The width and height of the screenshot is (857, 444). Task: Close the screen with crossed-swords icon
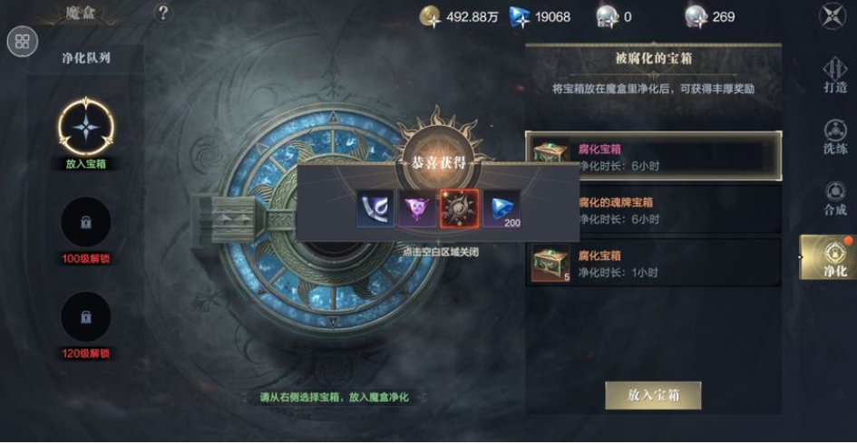(832, 15)
